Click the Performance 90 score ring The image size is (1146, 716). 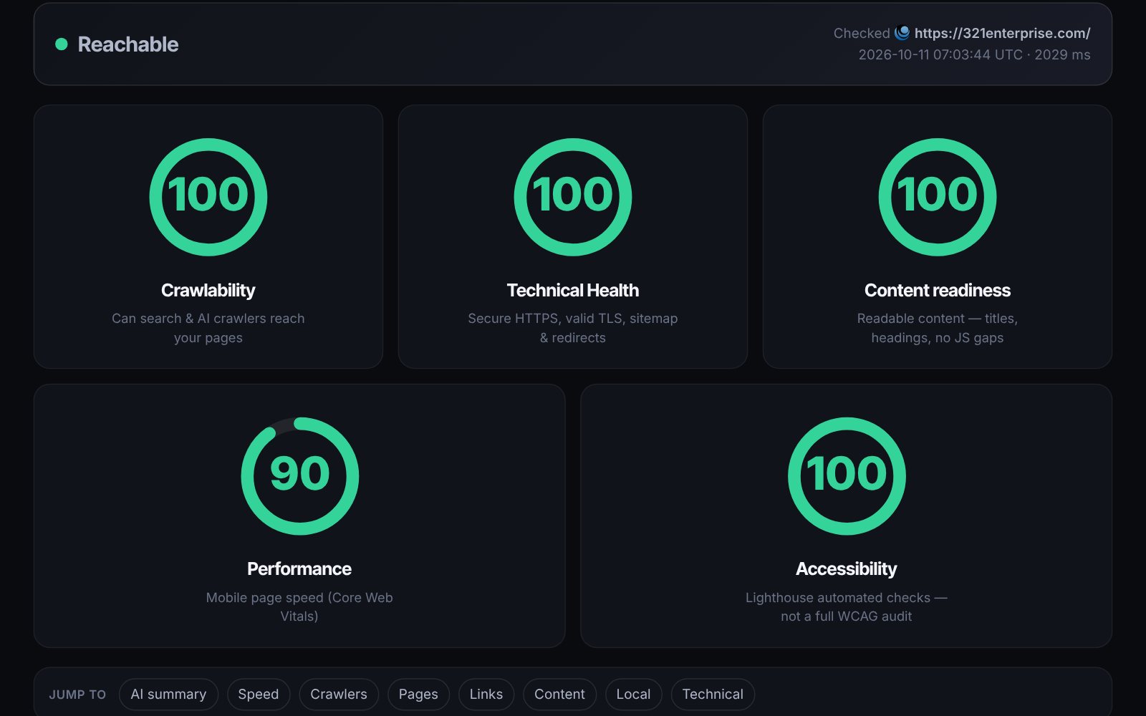[299, 476]
